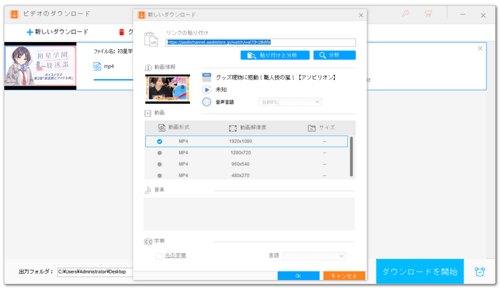Click the 分析 button

click(x=334, y=56)
